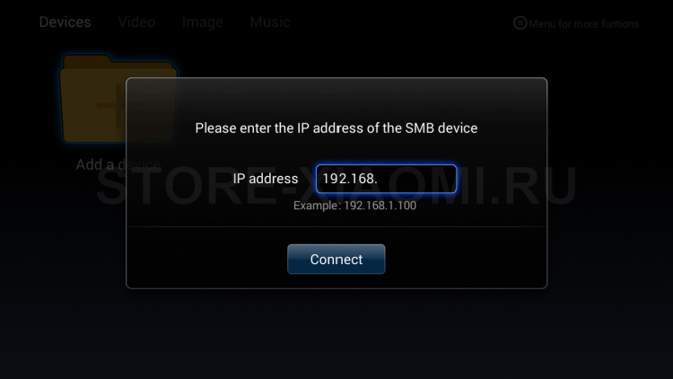Screen dimensions: 673x379
Task: Click the Example: 192.168.1.100 hint text
Action: 354,206
